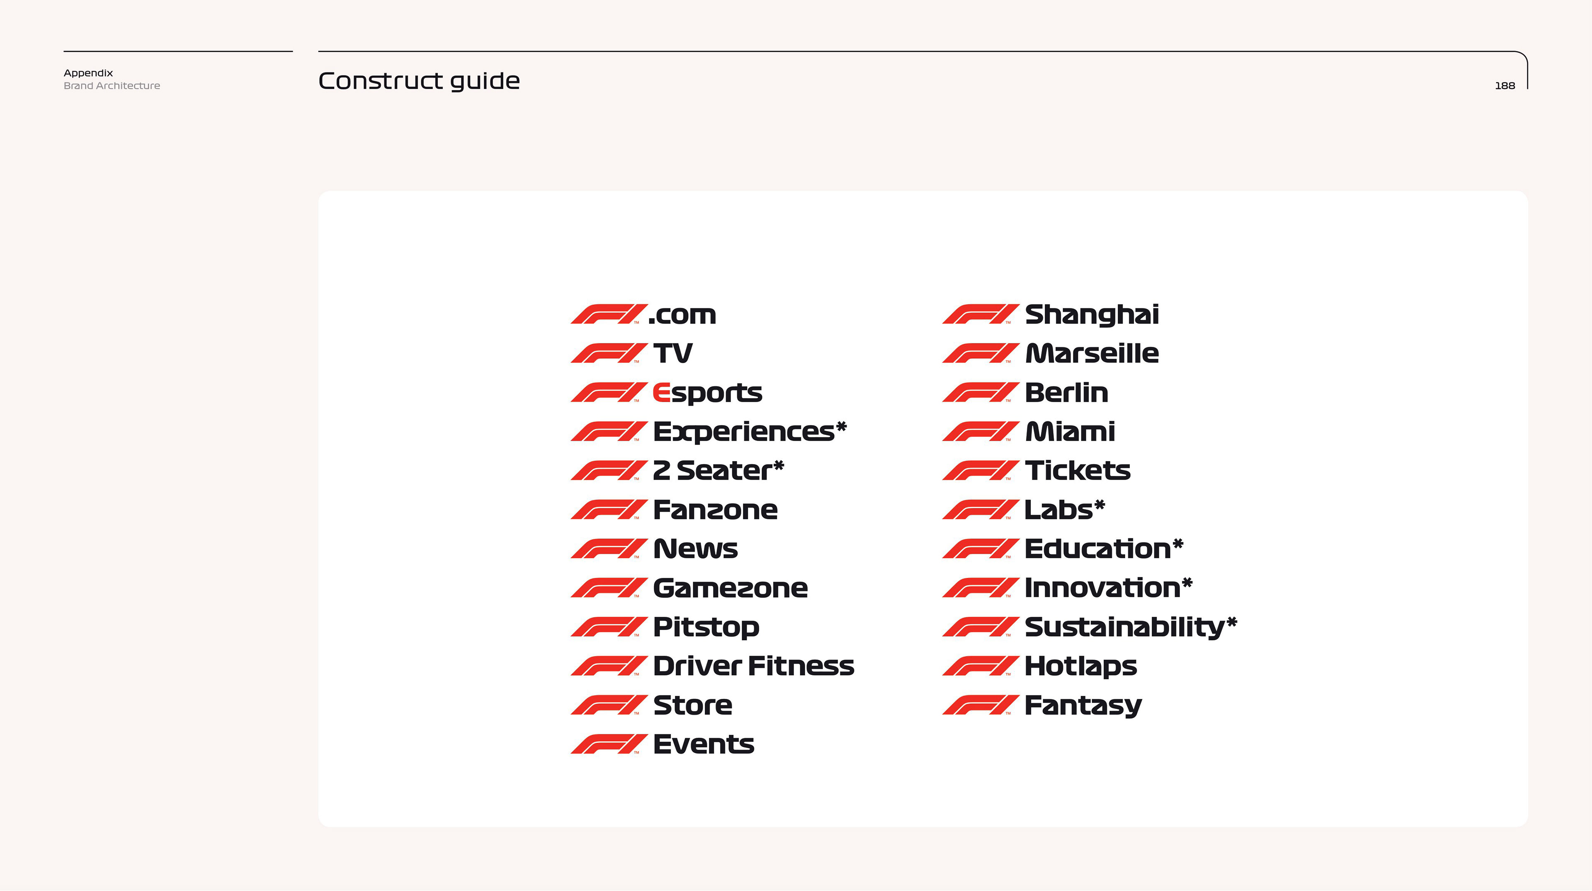Click the Appendix section label

[x=88, y=73]
